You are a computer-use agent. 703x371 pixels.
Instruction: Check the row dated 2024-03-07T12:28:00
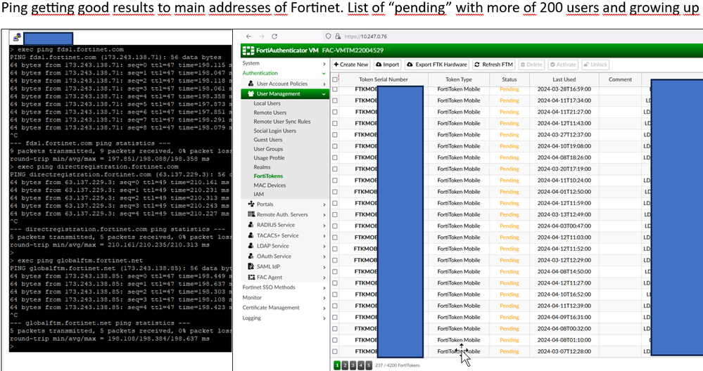coord(335,351)
